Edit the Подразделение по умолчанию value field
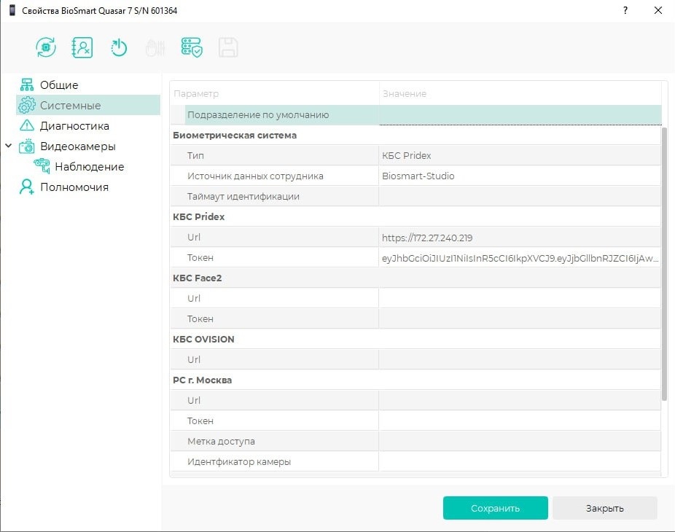Screen dimensions: 675x532 coord(520,115)
